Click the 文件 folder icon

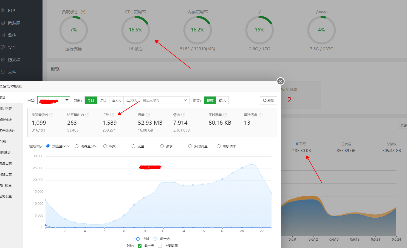coord(3,72)
